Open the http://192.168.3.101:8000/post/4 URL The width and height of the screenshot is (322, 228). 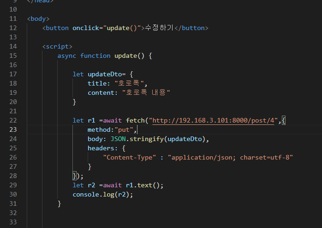coord(213,120)
